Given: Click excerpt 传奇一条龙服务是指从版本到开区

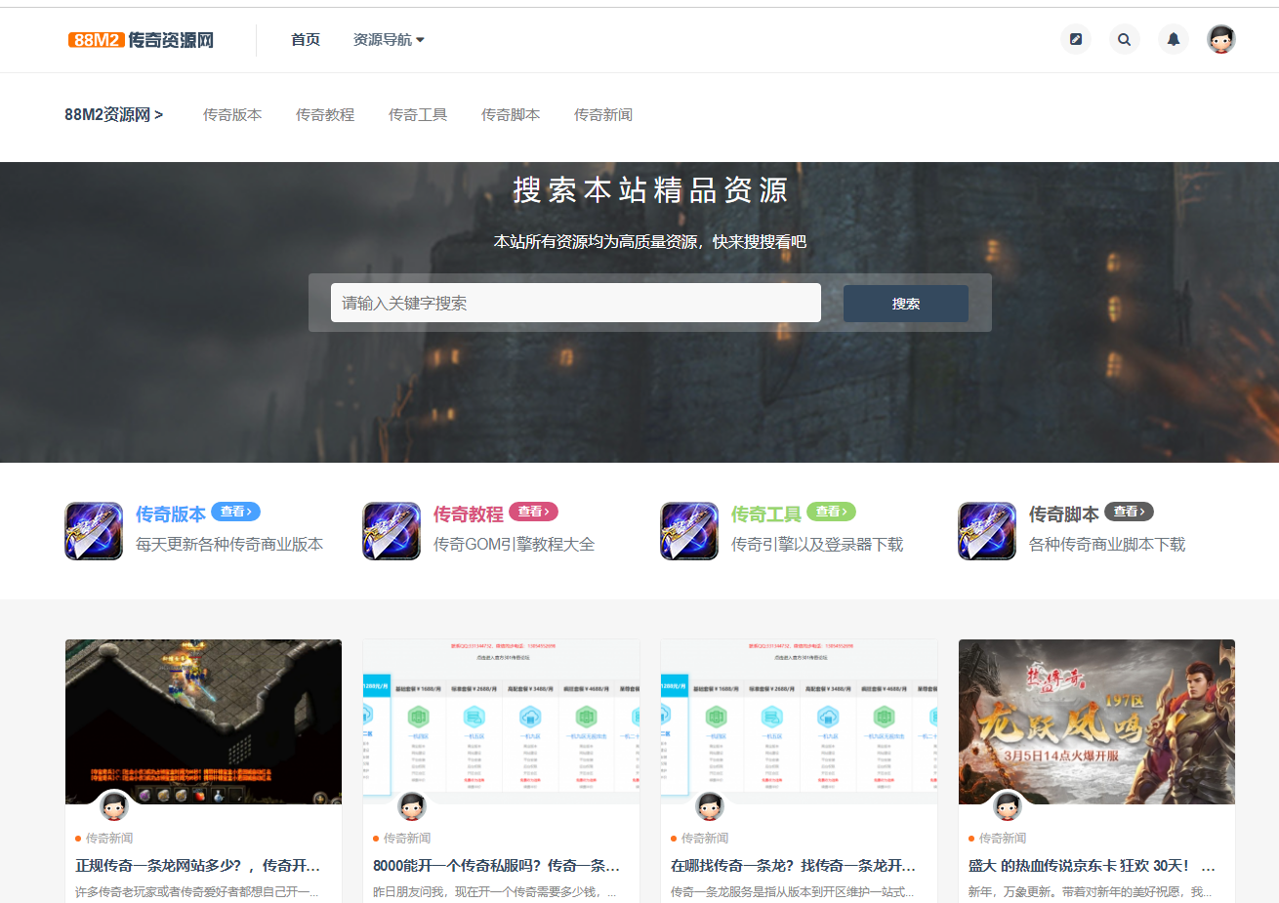Looking at the screenshot, I should tap(793, 892).
